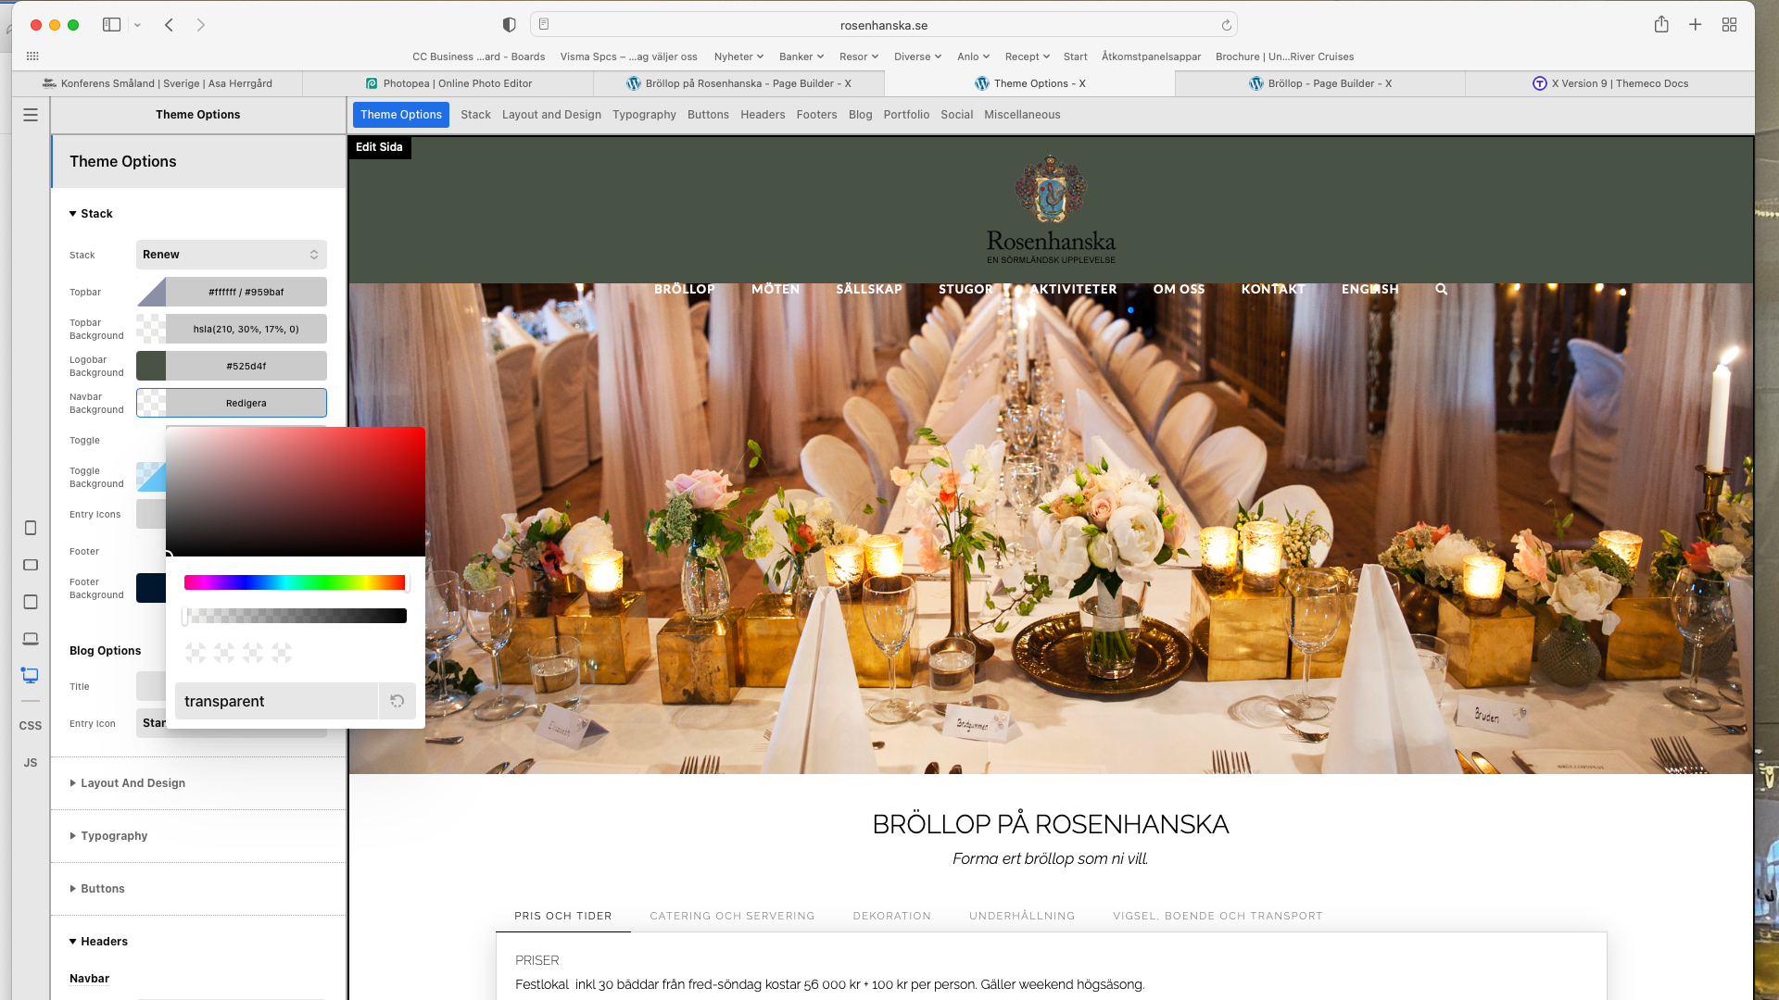Click the Edit Sida button
The image size is (1779, 1000).
pyautogui.click(x=379, y=147)
